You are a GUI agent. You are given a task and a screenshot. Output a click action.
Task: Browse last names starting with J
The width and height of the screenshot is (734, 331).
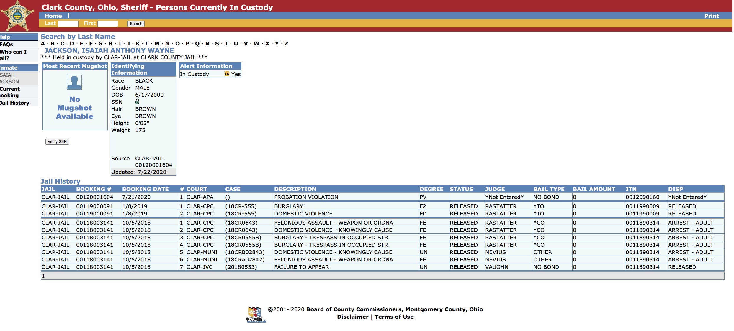pyautogui.click(x=128, y=44)
